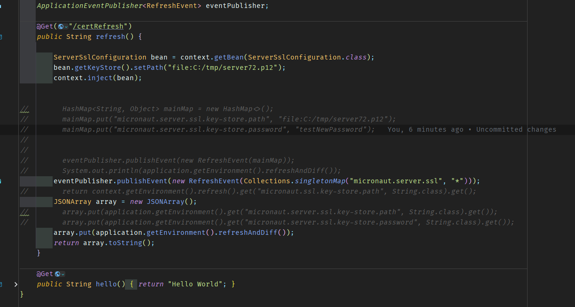Click the gutter marker beside the hello() method
Image resolution: width=575 pixels, height=307 pixels.
click(x=1, y=284)
